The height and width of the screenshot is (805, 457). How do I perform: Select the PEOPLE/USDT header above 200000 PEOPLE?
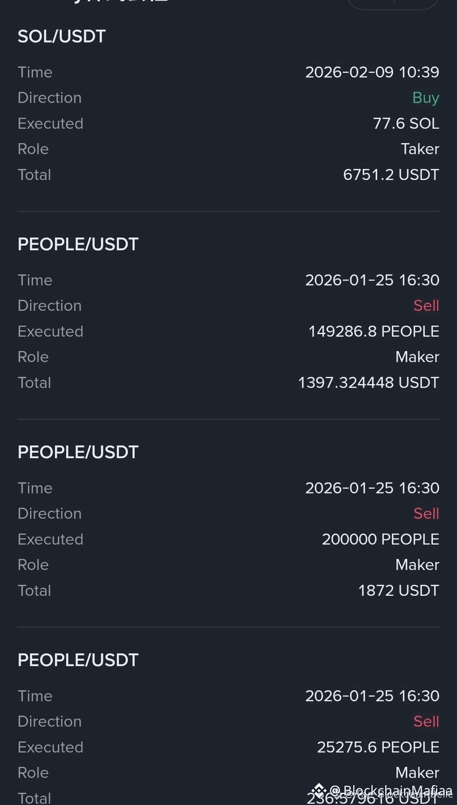(78, 452)
